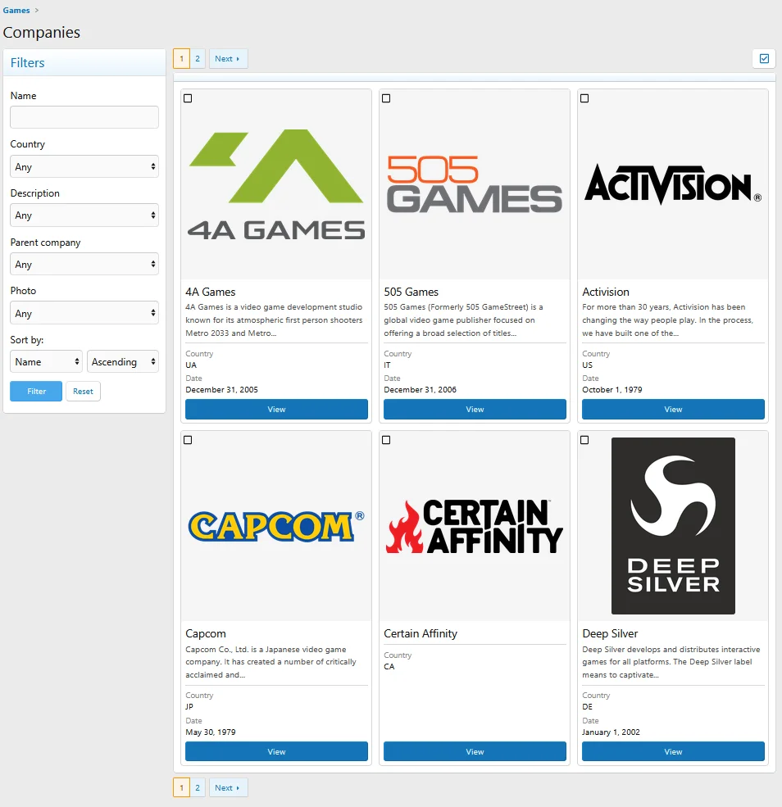Select page 1 in bottom pagination

181,787
